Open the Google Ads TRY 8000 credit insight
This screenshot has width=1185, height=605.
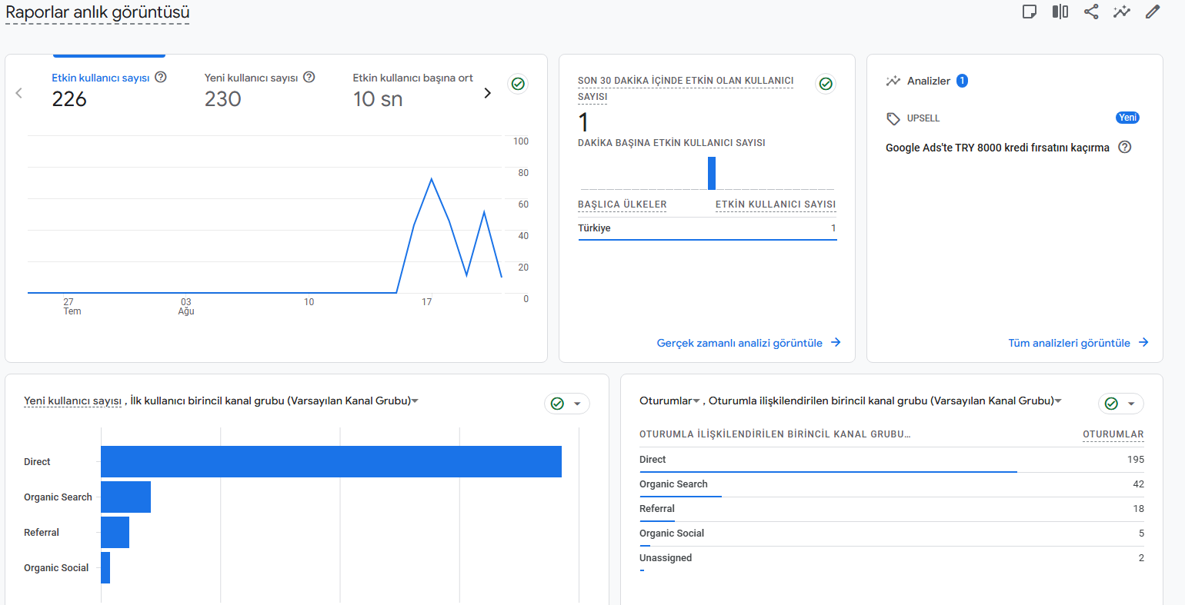pos(997,148)
